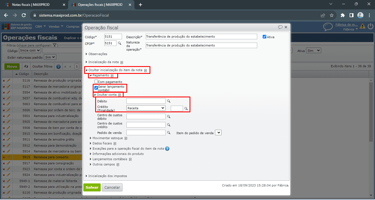Expand the Observações section
The height and width of the screenshot is (200, 375).
pos(96,54)
